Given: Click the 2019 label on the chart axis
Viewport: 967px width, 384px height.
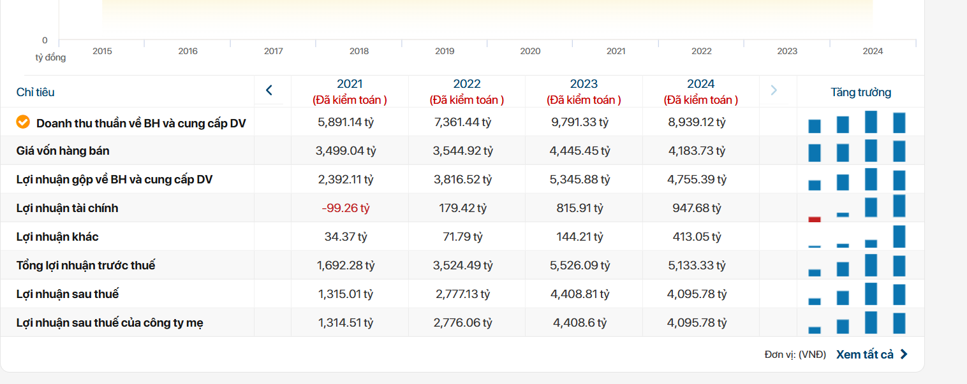Looking at the screenshot, I should (x=445, y=51).
